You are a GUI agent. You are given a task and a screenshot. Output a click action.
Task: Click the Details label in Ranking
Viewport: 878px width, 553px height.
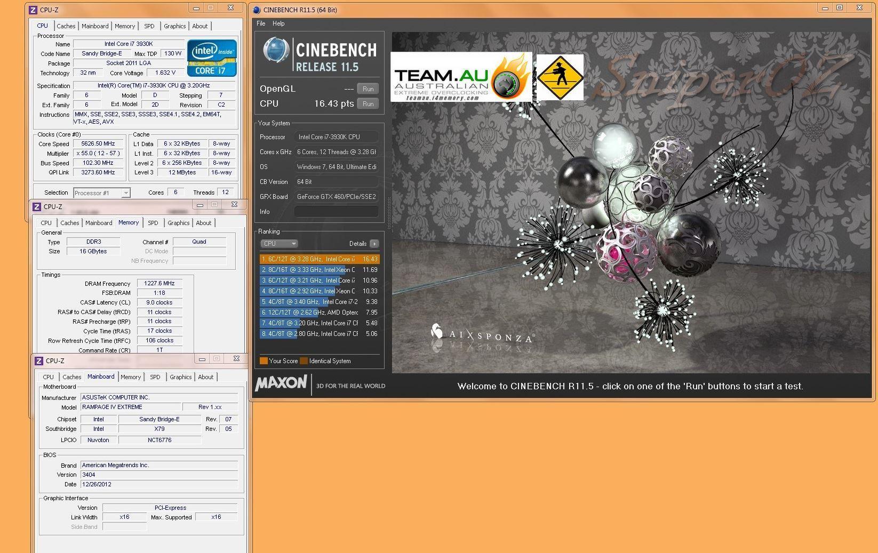point(358,244)
